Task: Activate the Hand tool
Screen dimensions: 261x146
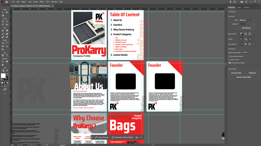Action: [7, 61]
